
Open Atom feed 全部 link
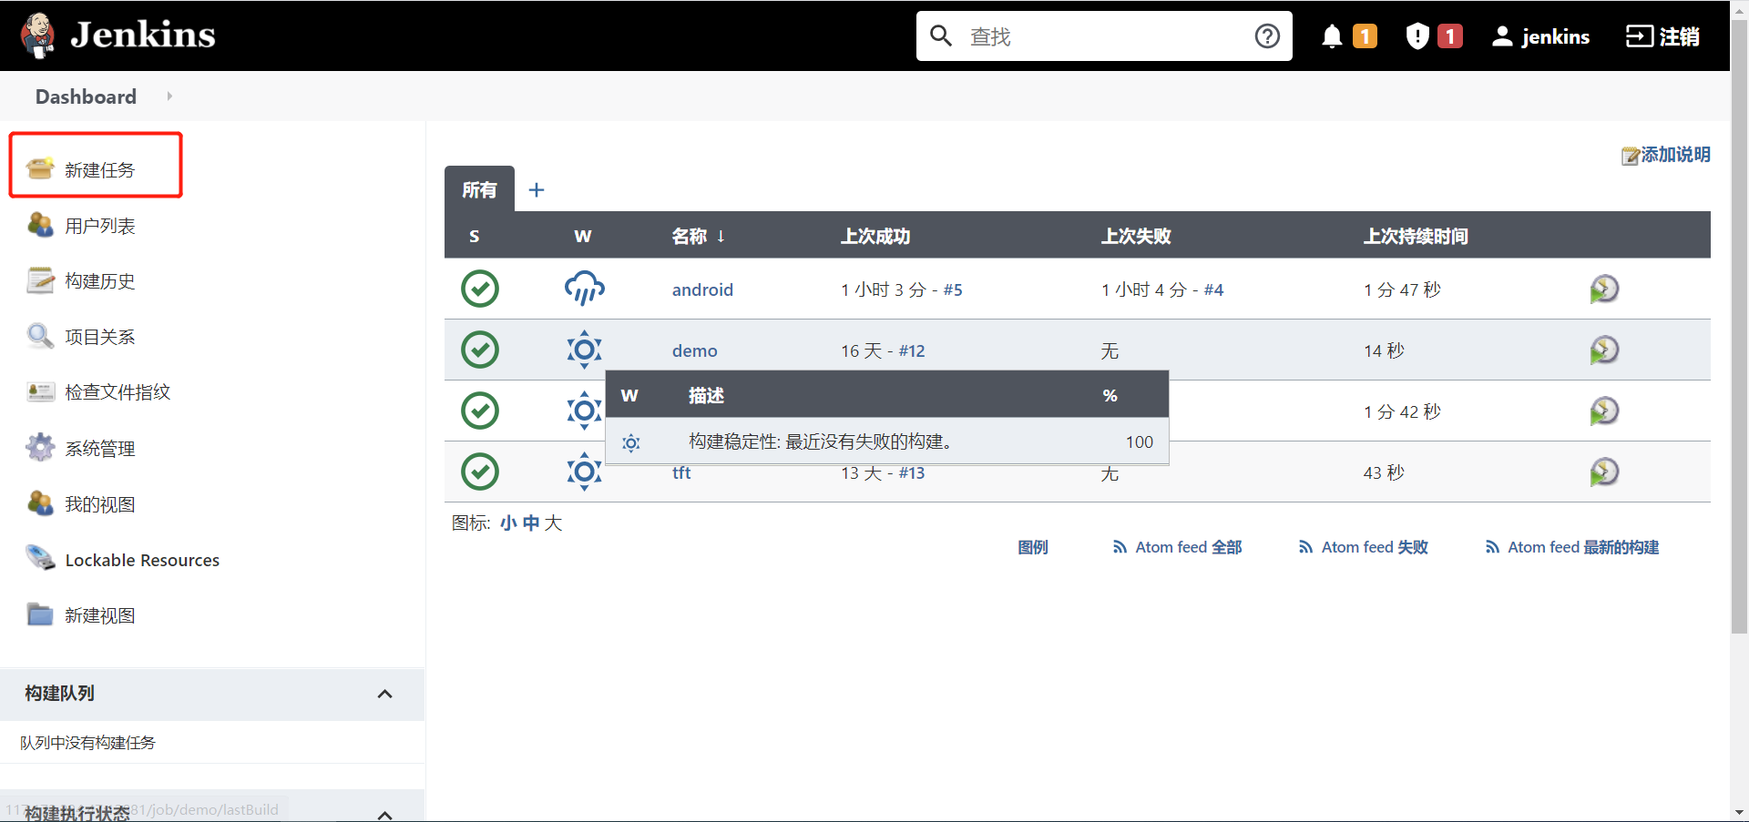point(1177,547)
